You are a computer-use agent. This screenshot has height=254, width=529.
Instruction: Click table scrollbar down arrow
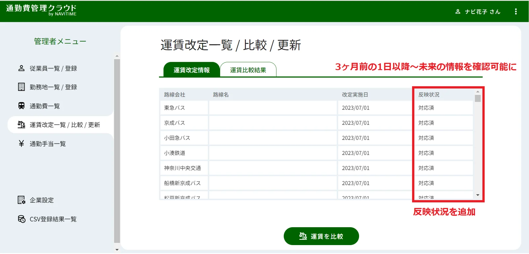coord(478,195)
